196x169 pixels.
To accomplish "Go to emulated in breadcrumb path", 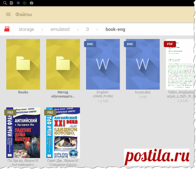I will pos(60,29).
